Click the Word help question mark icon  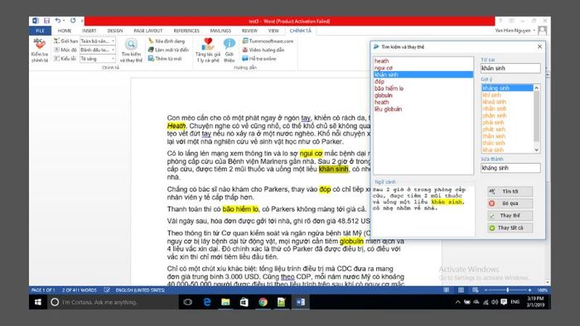(x=500, y=21)
